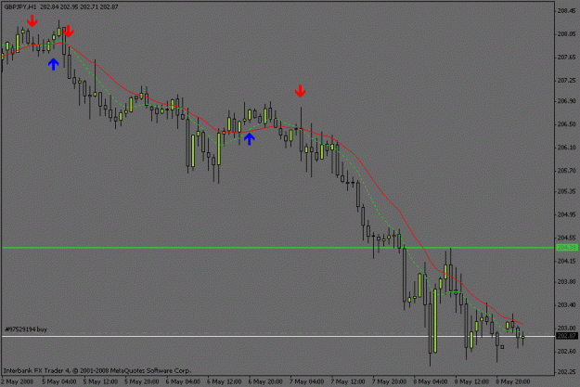Click price axis label 205.35
580x387 pixels.
567,191
